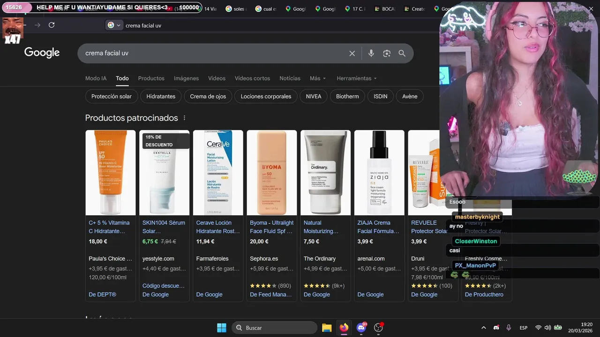Expand Herramientas search tools
The image size is (600, 337).
357,78
